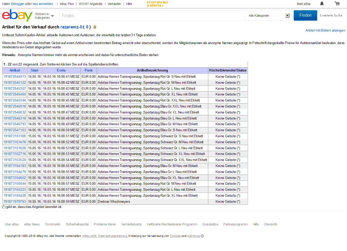Open item number 191872545122
Screen dimensions: 347x251
15,83
